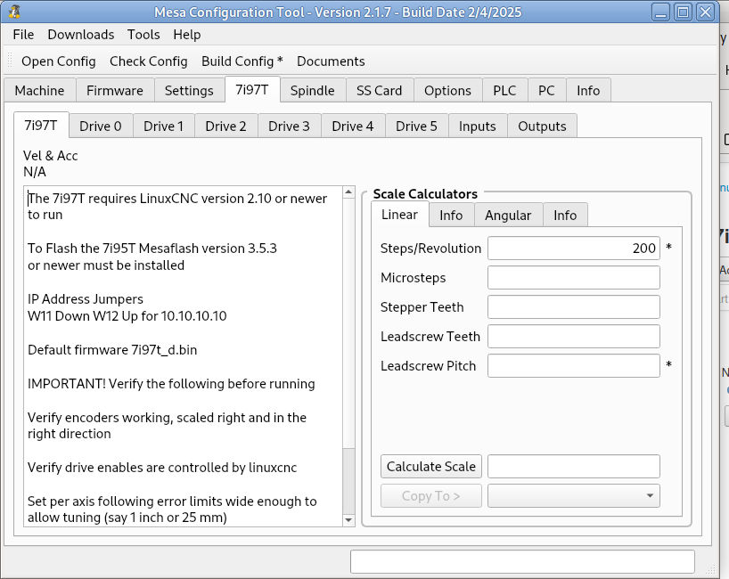Screen dimensions: 729x579
Task: Click the Stepper Teeth input field
Action: (574, 306)
